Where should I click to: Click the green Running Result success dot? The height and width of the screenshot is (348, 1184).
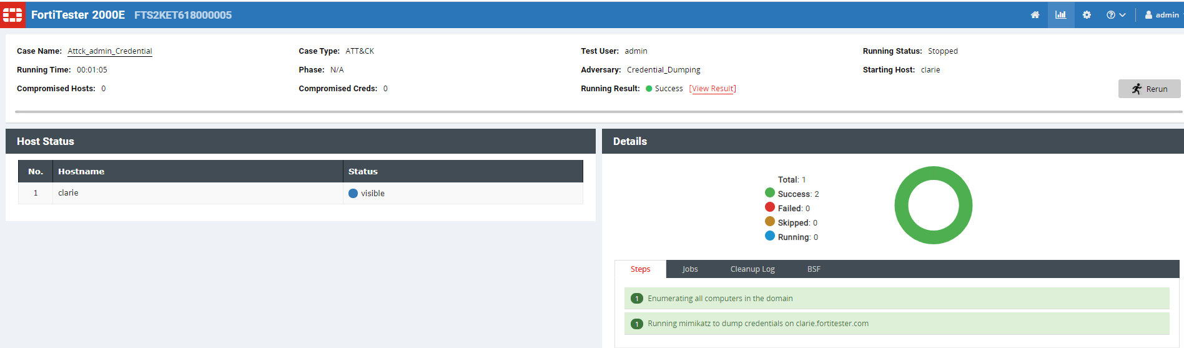click(x=649, y=89)
